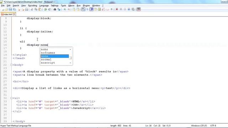The width and height of the screenshot is (228, 128).
Task: Click the Copy toolbar icon
Action: point(36,10)
